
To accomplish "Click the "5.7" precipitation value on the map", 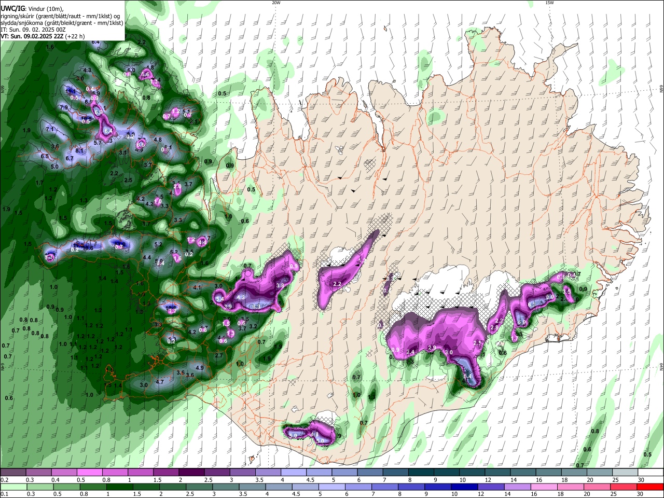I will click(x=98, y=143).
